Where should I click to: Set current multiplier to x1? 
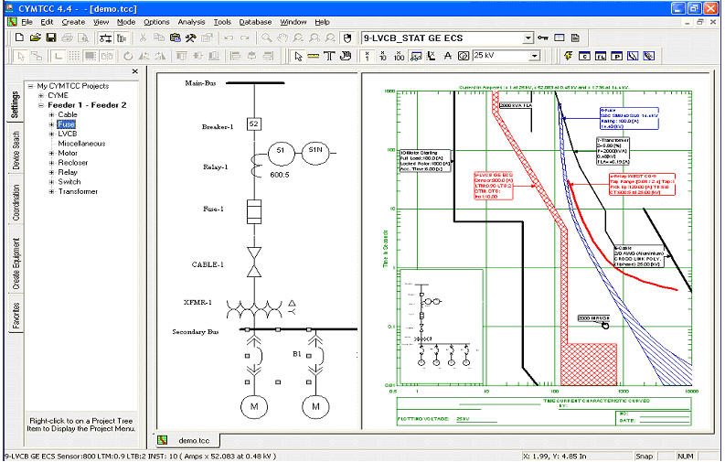coord(368,57)
